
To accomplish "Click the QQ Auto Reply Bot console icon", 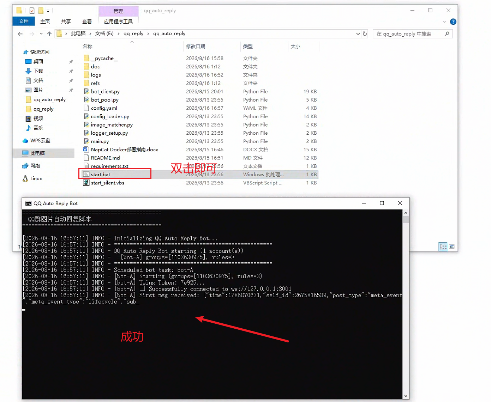I will point(28,203).
